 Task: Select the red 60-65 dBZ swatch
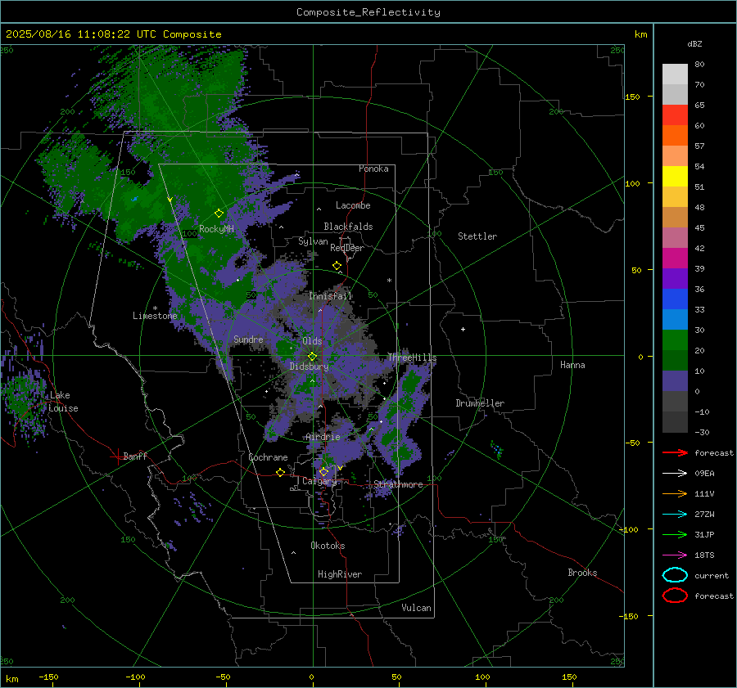(675, 115)
